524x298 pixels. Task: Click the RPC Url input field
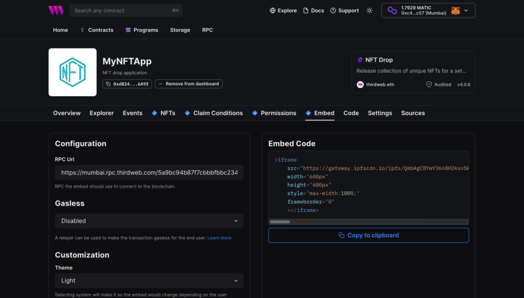149,173
